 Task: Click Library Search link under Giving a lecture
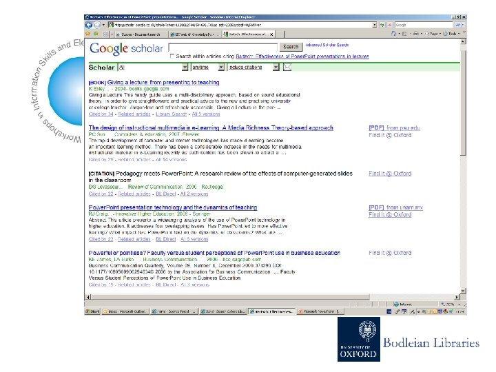171,114
